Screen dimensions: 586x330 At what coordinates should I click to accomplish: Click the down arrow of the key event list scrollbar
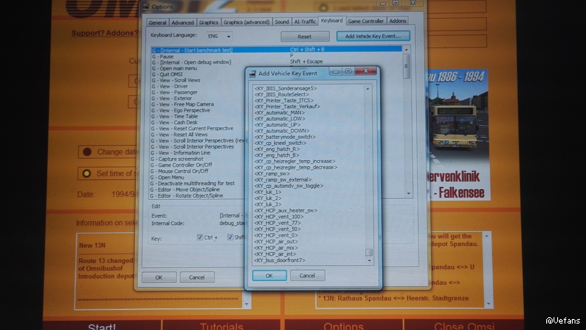tap(370, 260)
